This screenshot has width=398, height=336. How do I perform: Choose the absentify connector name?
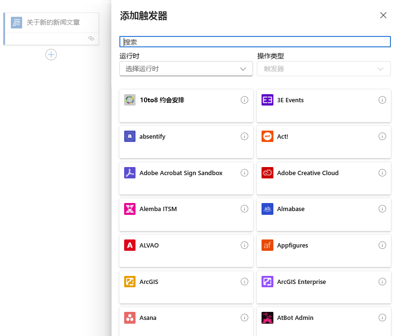[x=152, y=137]
